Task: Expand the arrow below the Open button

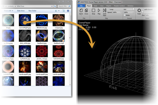Action: [x=81, y=16]
